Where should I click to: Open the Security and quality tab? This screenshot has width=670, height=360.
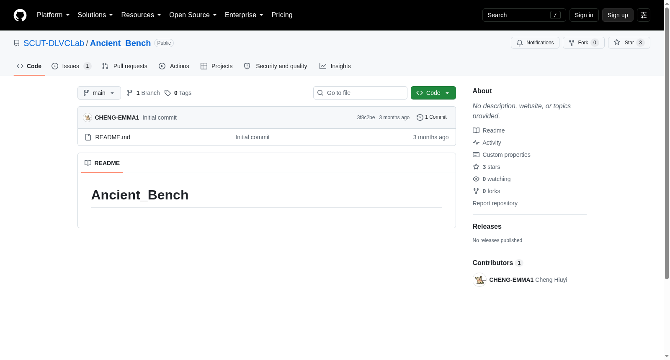pyautogui.click(x=276, y=66)
